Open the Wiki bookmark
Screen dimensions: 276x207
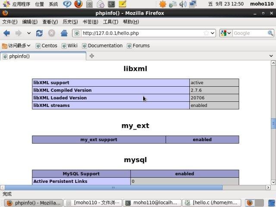pyautogui.click(x=70, y=46)
